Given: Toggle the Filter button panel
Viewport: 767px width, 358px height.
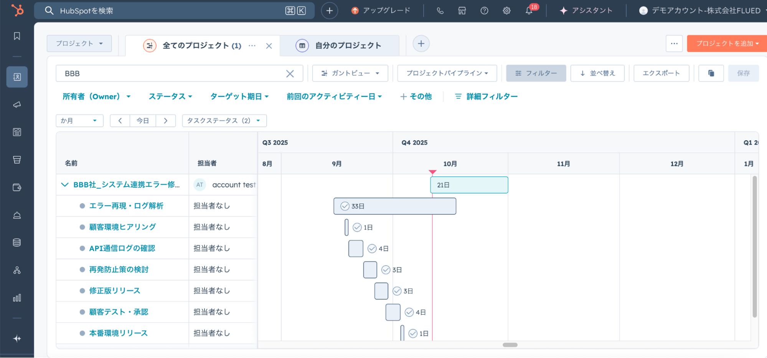Looking at the screenshot, I should (x=536, y=73).
